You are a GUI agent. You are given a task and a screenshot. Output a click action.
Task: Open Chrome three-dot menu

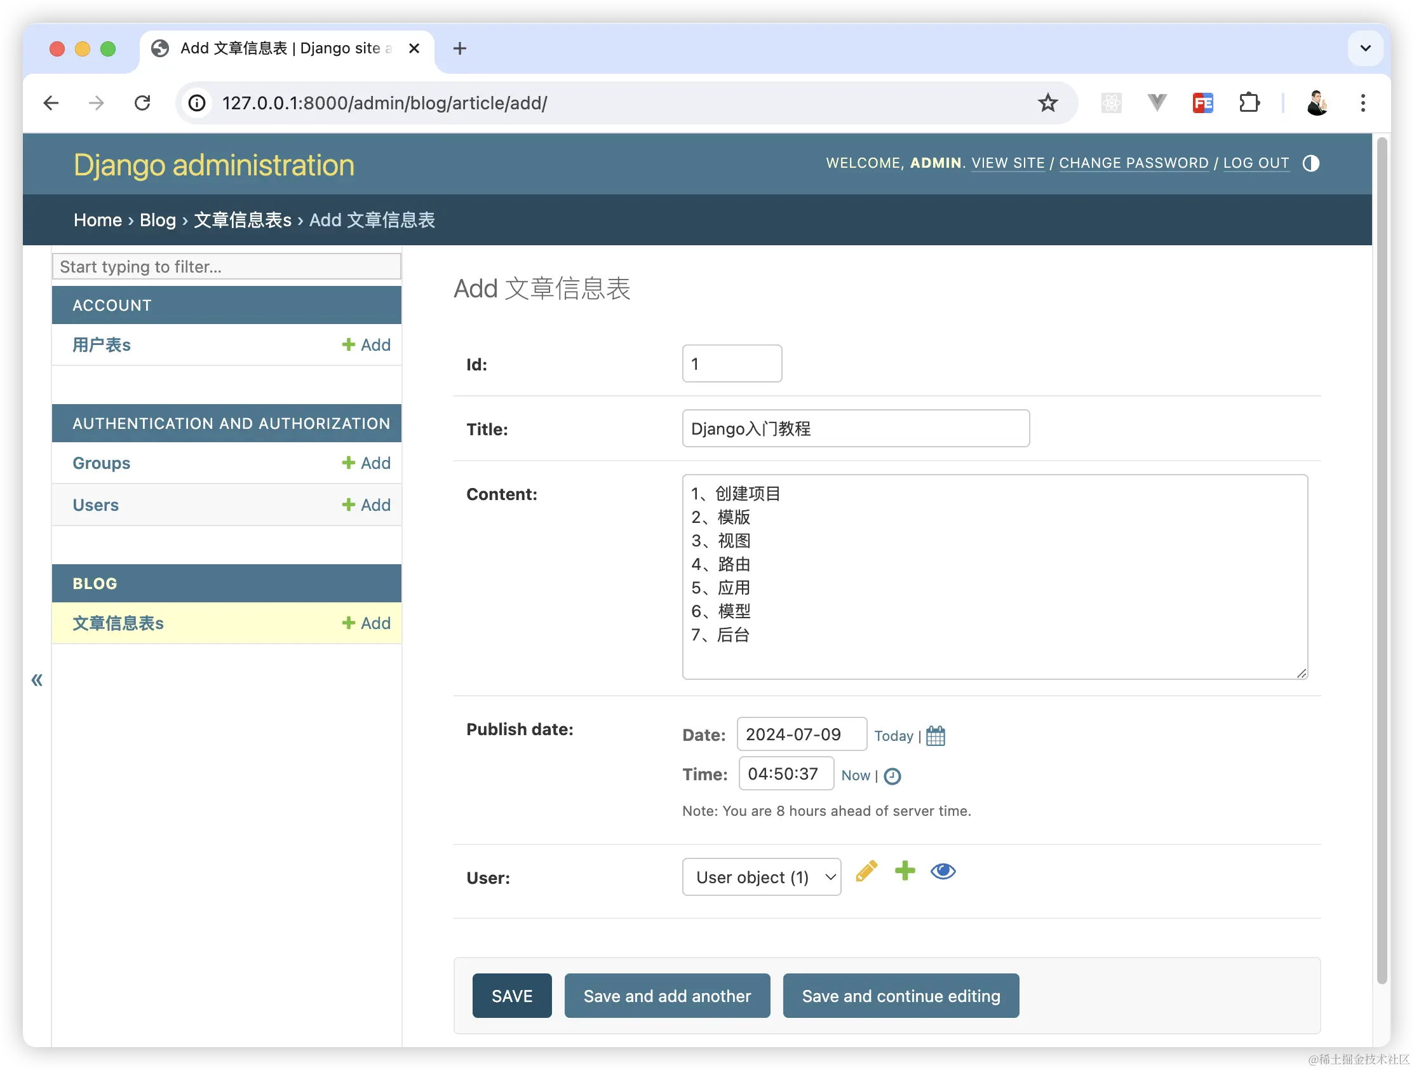coord(1363,103)
